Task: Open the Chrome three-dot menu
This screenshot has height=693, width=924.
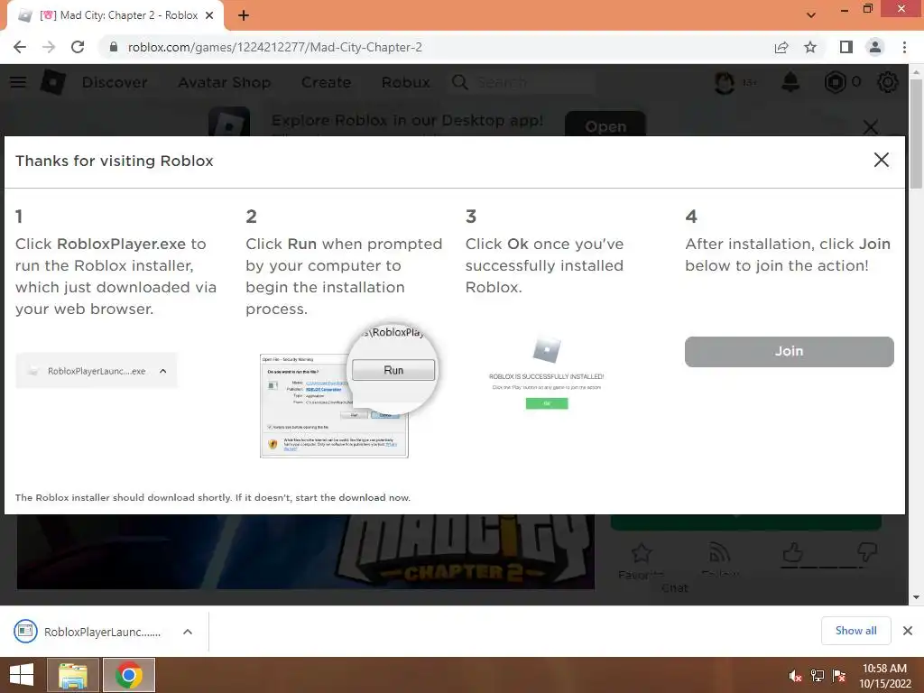Action: point(904,47)
